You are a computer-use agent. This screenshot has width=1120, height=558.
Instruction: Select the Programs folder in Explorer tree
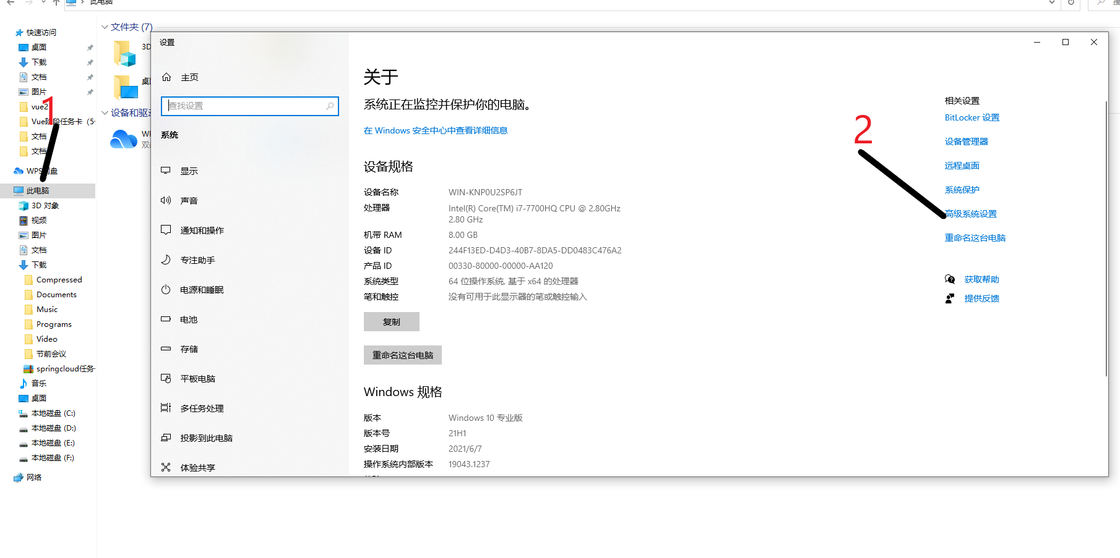pyautogui.click(x=54, y=324)
